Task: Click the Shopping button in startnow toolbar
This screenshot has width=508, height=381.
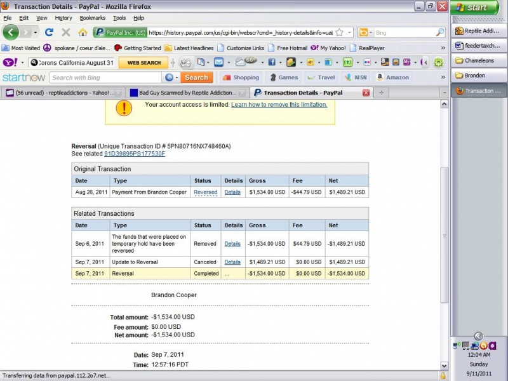Action: [x=241, y=77]
